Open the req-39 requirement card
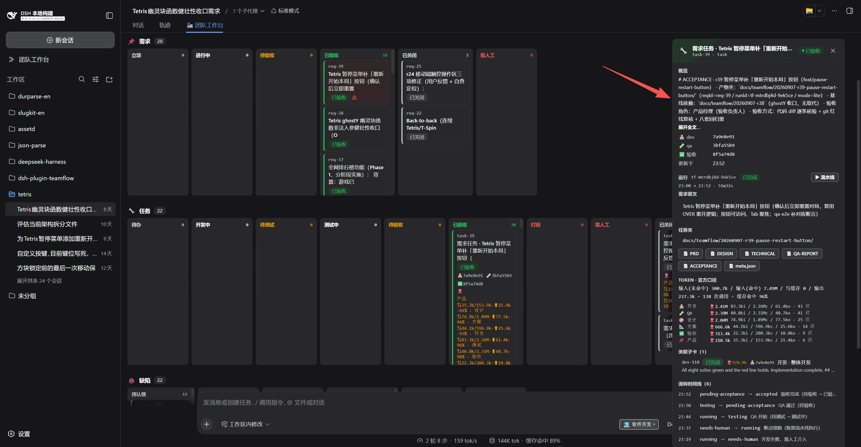 [356, 82]
